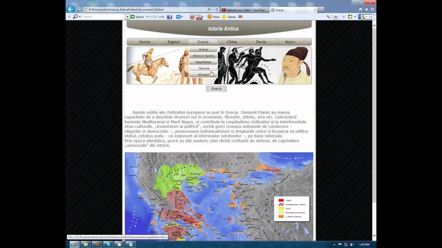Click the page vertical scrollbar thumb
This screenshot has height=248, width=442.
(x=374, y=115)
